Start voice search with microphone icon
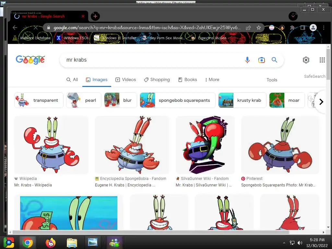This screenshot has width=332, height=249. (x=247, y=60)
